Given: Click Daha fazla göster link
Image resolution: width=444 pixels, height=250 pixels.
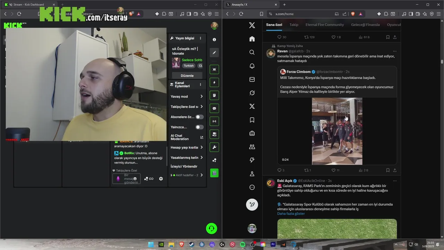Looking at the screenshot, I should click(291, 214).
